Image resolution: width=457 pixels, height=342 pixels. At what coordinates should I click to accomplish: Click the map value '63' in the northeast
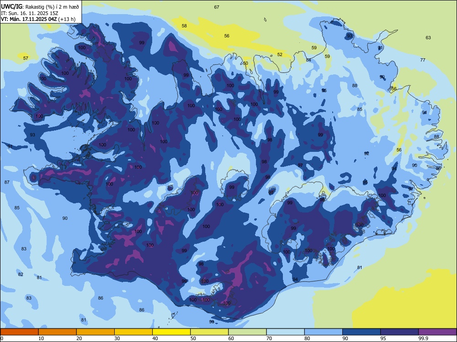point(428,37)
